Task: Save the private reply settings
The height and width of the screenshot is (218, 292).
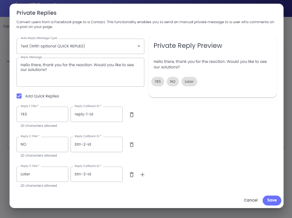Action: pyautogui.click(x=272, y=200)
